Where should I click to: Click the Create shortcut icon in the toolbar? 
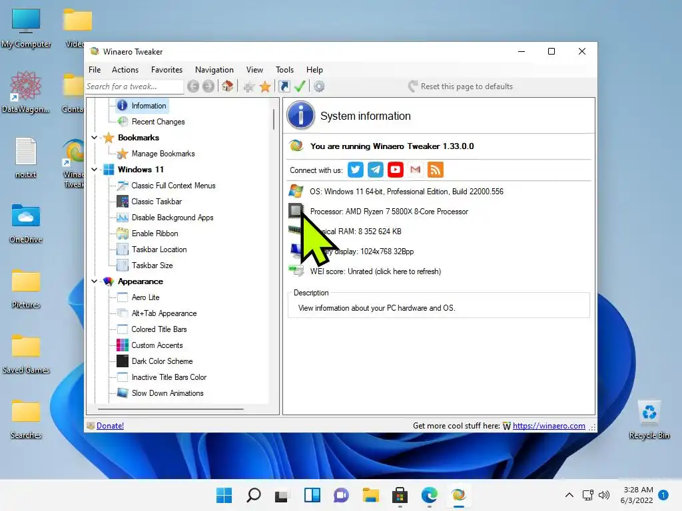pyautogui.click(x=284, y=86)
